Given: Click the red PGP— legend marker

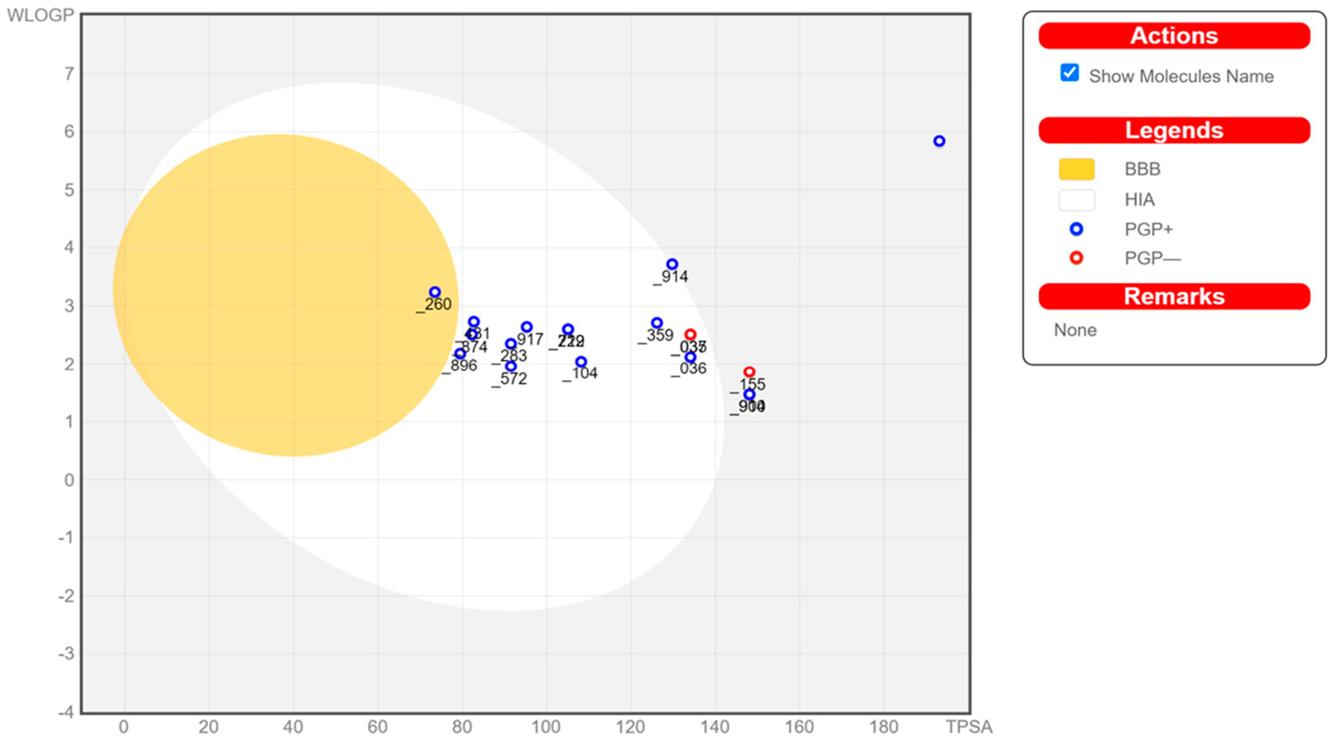Looking at the screenshot, I should point(1076,258).
